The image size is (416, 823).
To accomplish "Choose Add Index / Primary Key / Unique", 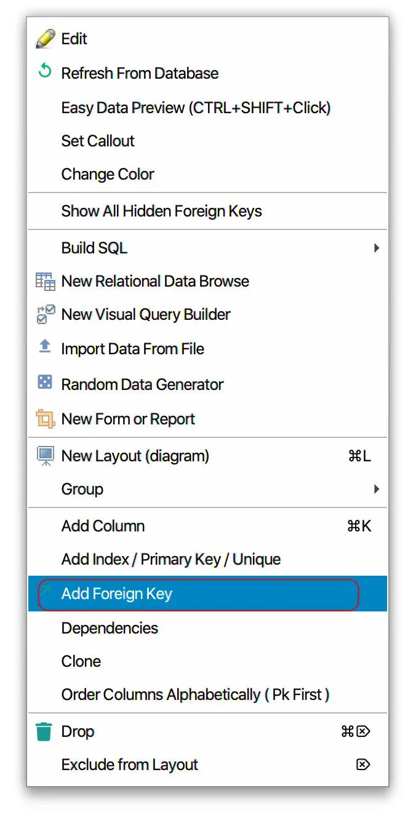I will [170, 560].
